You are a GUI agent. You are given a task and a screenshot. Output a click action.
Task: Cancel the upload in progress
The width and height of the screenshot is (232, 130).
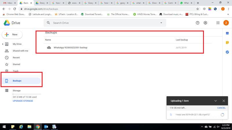(x=221, y=108)
